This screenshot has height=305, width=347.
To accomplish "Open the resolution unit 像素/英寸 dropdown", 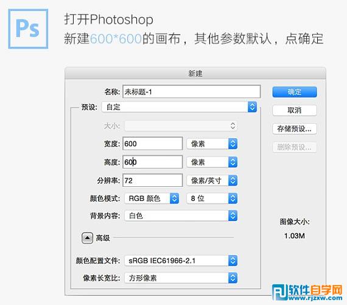I will 212,181.
